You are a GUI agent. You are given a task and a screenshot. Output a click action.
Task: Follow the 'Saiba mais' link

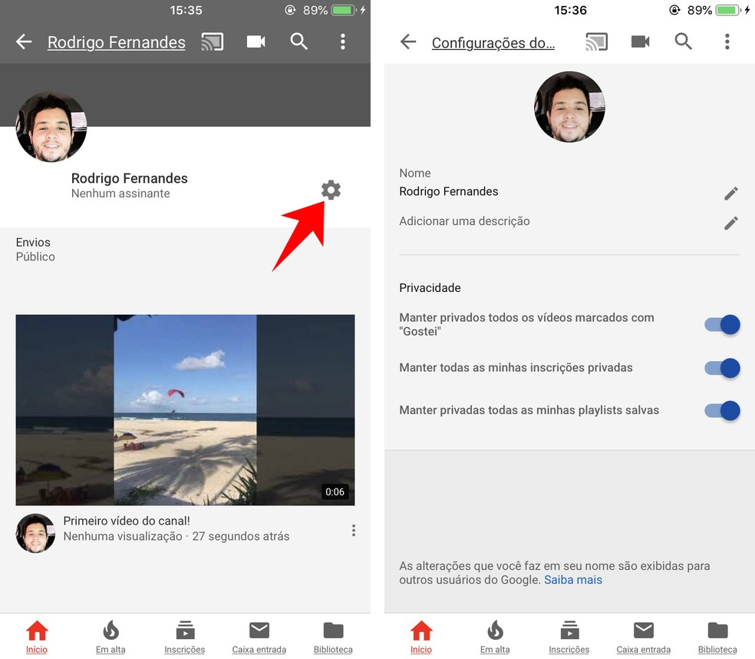click(573, 579)
